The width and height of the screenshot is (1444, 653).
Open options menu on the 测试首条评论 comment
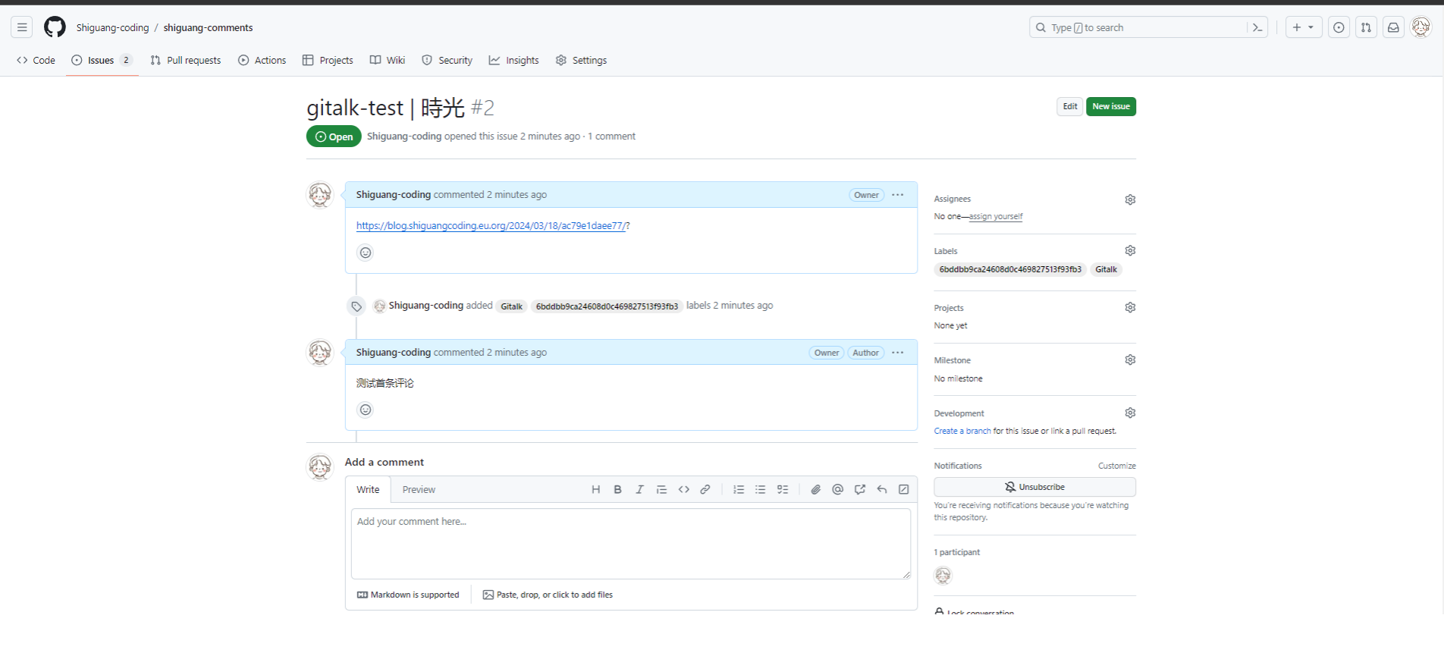tap(898, 353)
